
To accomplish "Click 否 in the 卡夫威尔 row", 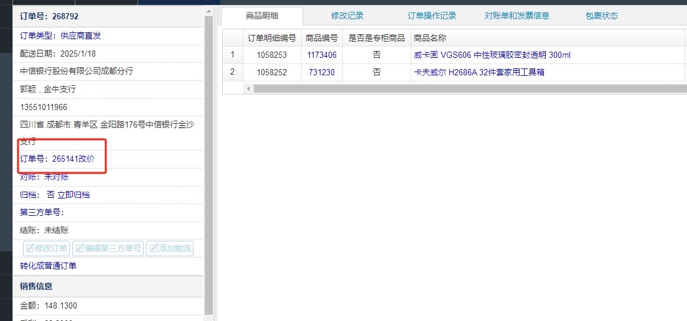I will (x=377, y=72).
